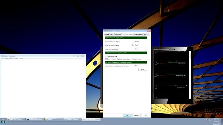This screenshot has width=223, height=125.
Task: Click the top GPU usage graph
Action: coord(171,57)
